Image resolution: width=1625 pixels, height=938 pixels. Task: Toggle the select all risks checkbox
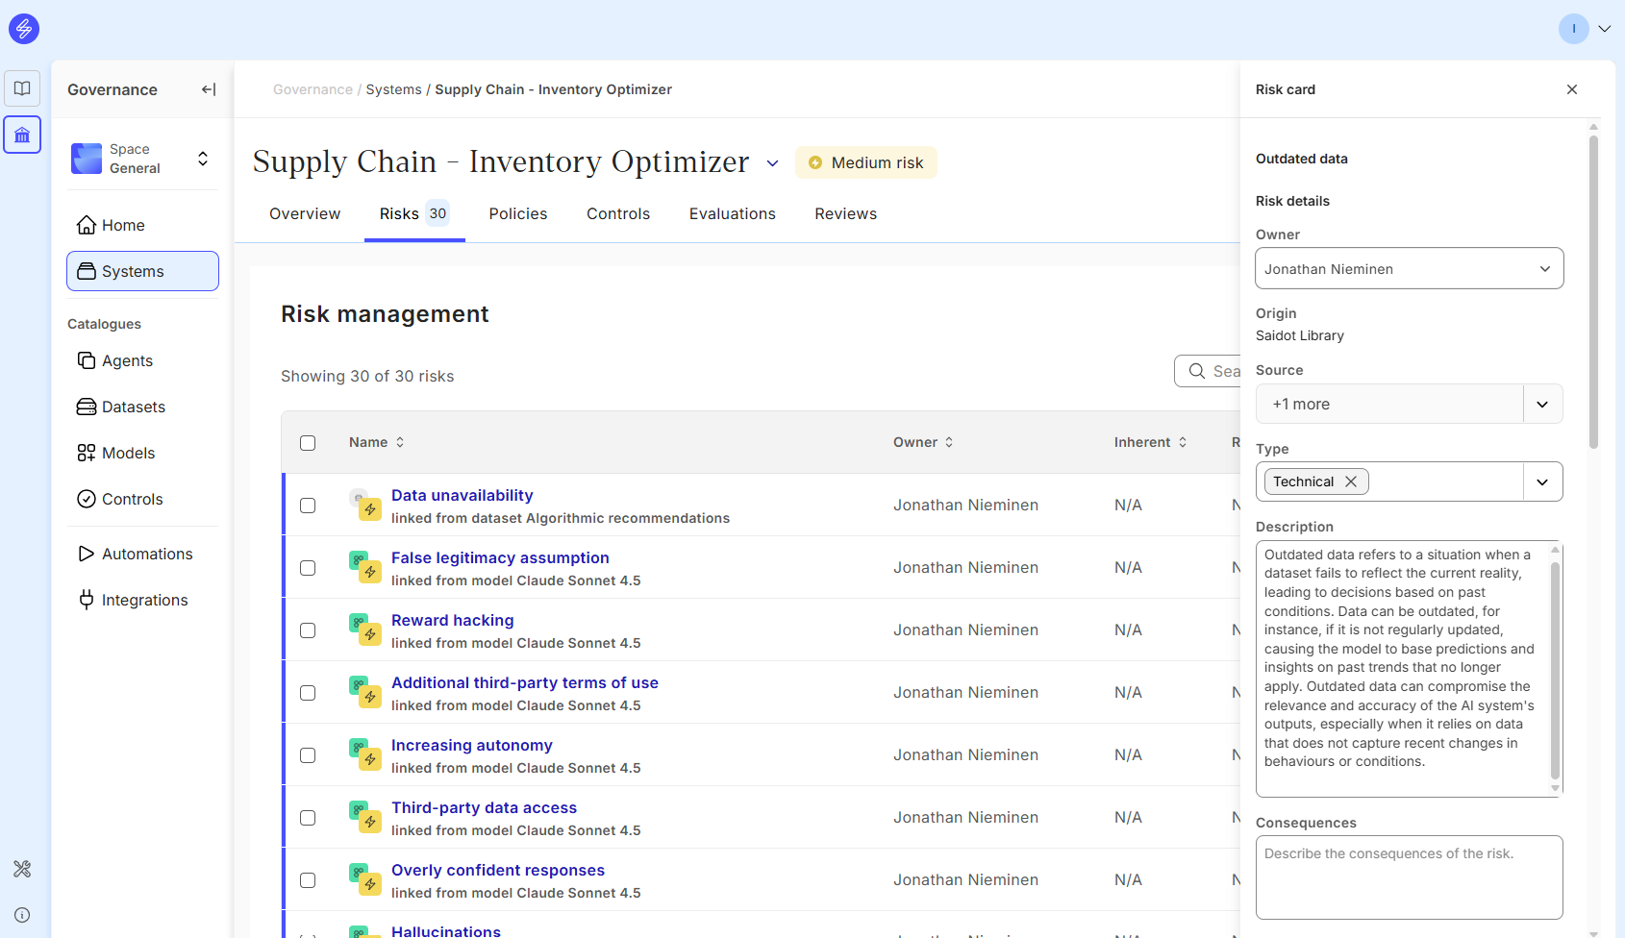pyautogui.click(x=308, y=443)
